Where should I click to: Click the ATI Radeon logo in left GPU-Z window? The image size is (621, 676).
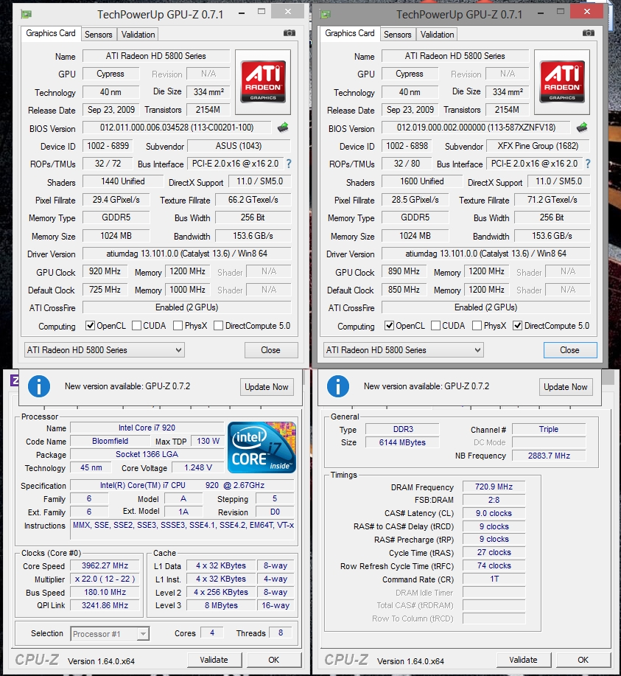point(263,82)
